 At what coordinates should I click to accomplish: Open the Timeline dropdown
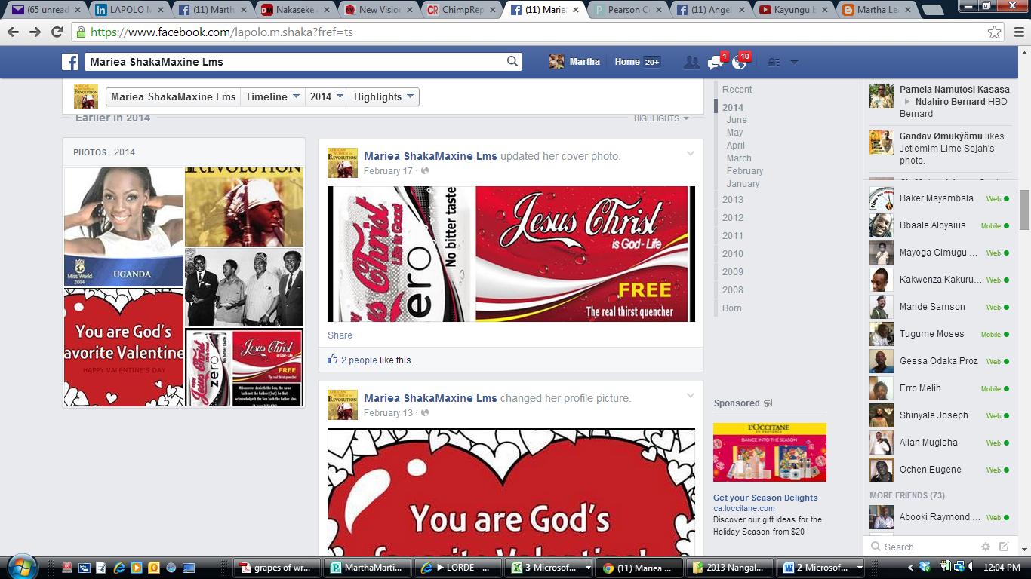tap(272, 96)
